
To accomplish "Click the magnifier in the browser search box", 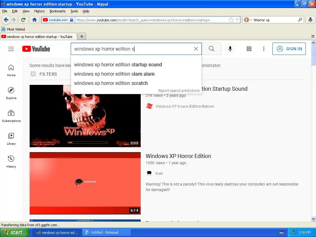I will click(300, 20).
